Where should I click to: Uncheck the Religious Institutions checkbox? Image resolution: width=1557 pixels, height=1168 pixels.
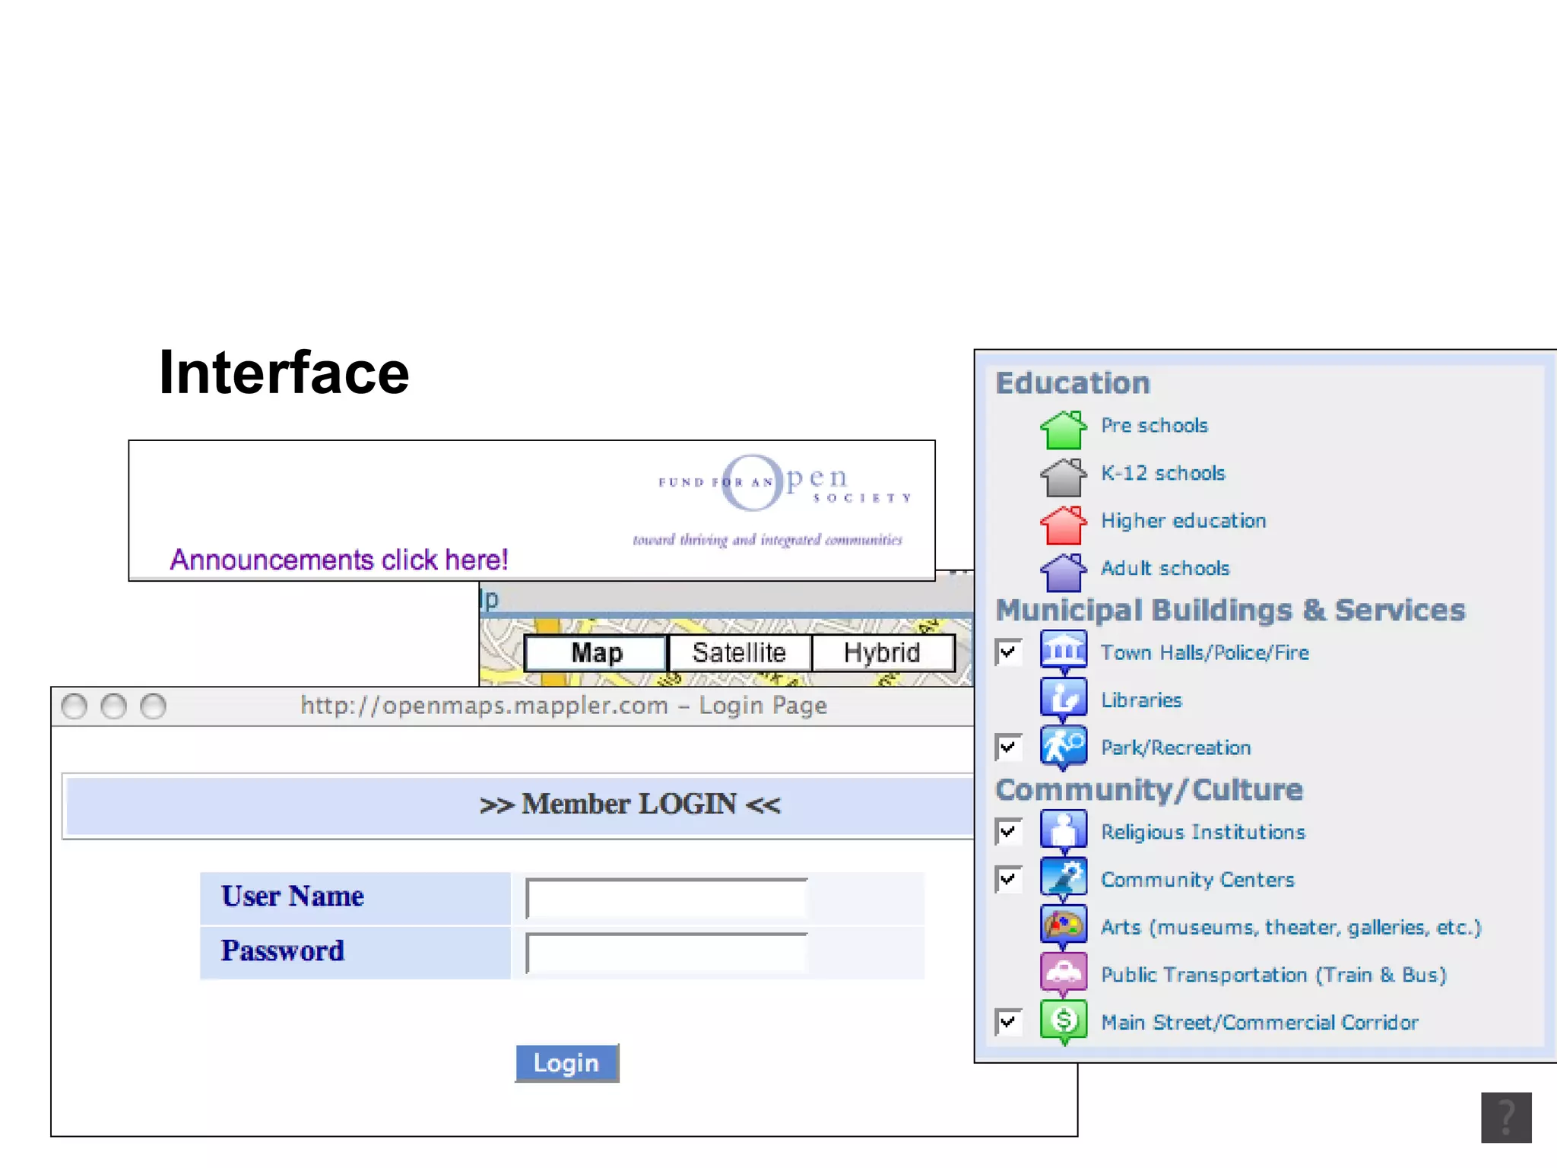click(1008, 832)
